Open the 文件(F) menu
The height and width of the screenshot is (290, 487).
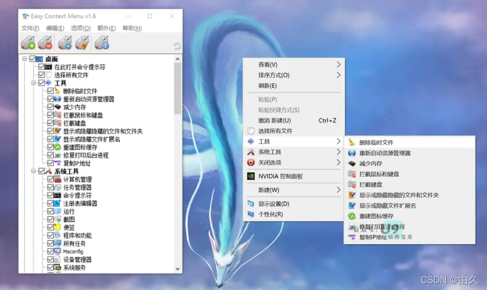(x=30, y=28)
